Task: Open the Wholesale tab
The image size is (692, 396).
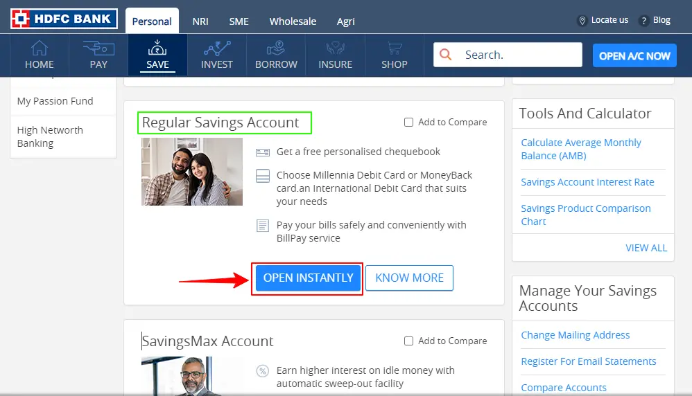Action: [x=293, y=21]
